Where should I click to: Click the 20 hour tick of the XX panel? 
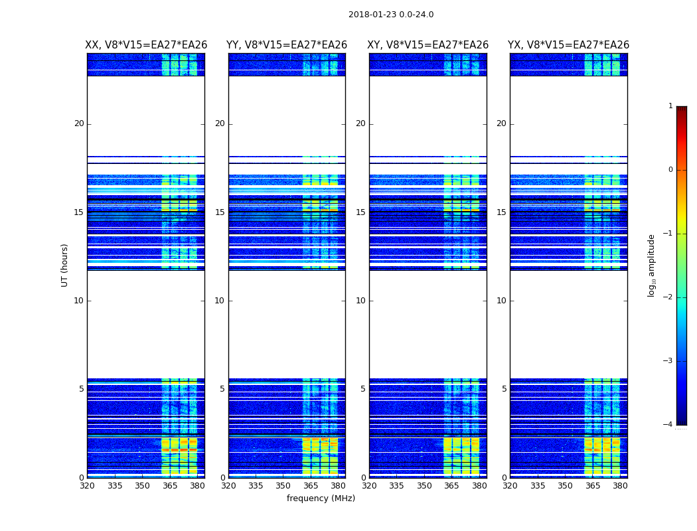point(79,123)
